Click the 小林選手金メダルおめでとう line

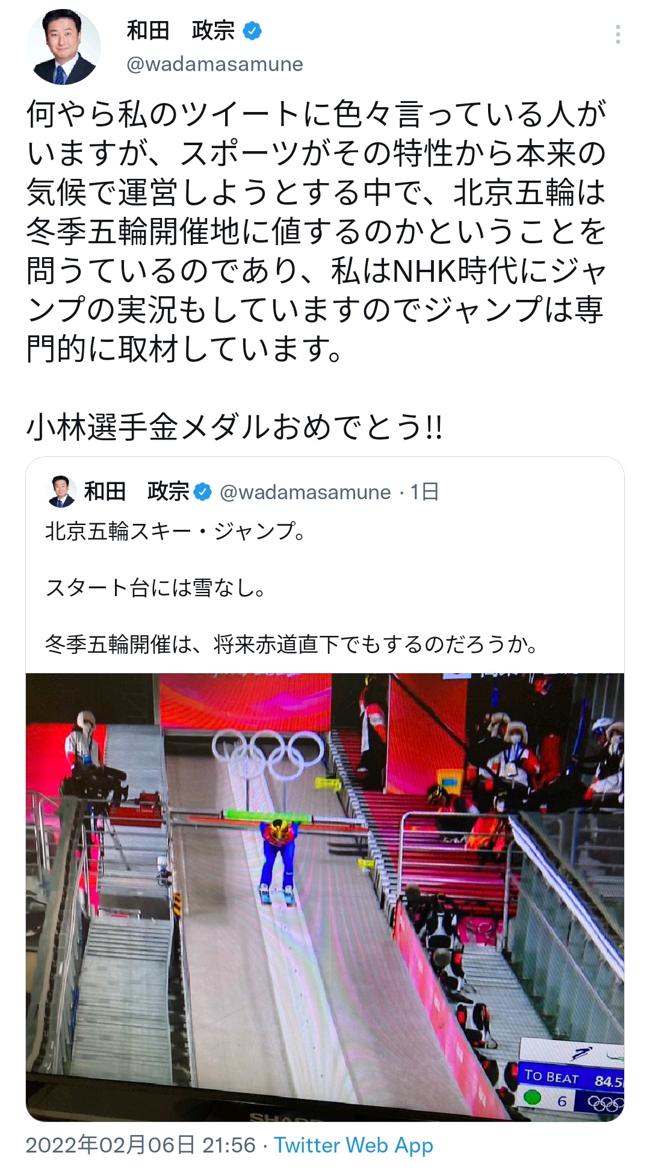(x=235, y=428)
